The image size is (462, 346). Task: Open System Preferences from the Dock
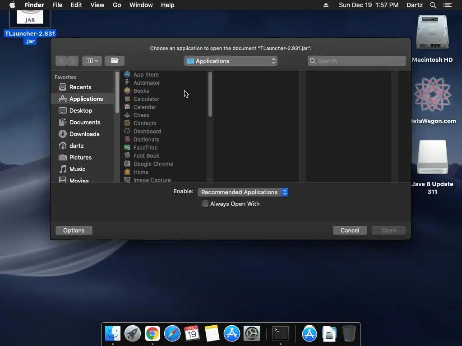(x=252, y=333)
